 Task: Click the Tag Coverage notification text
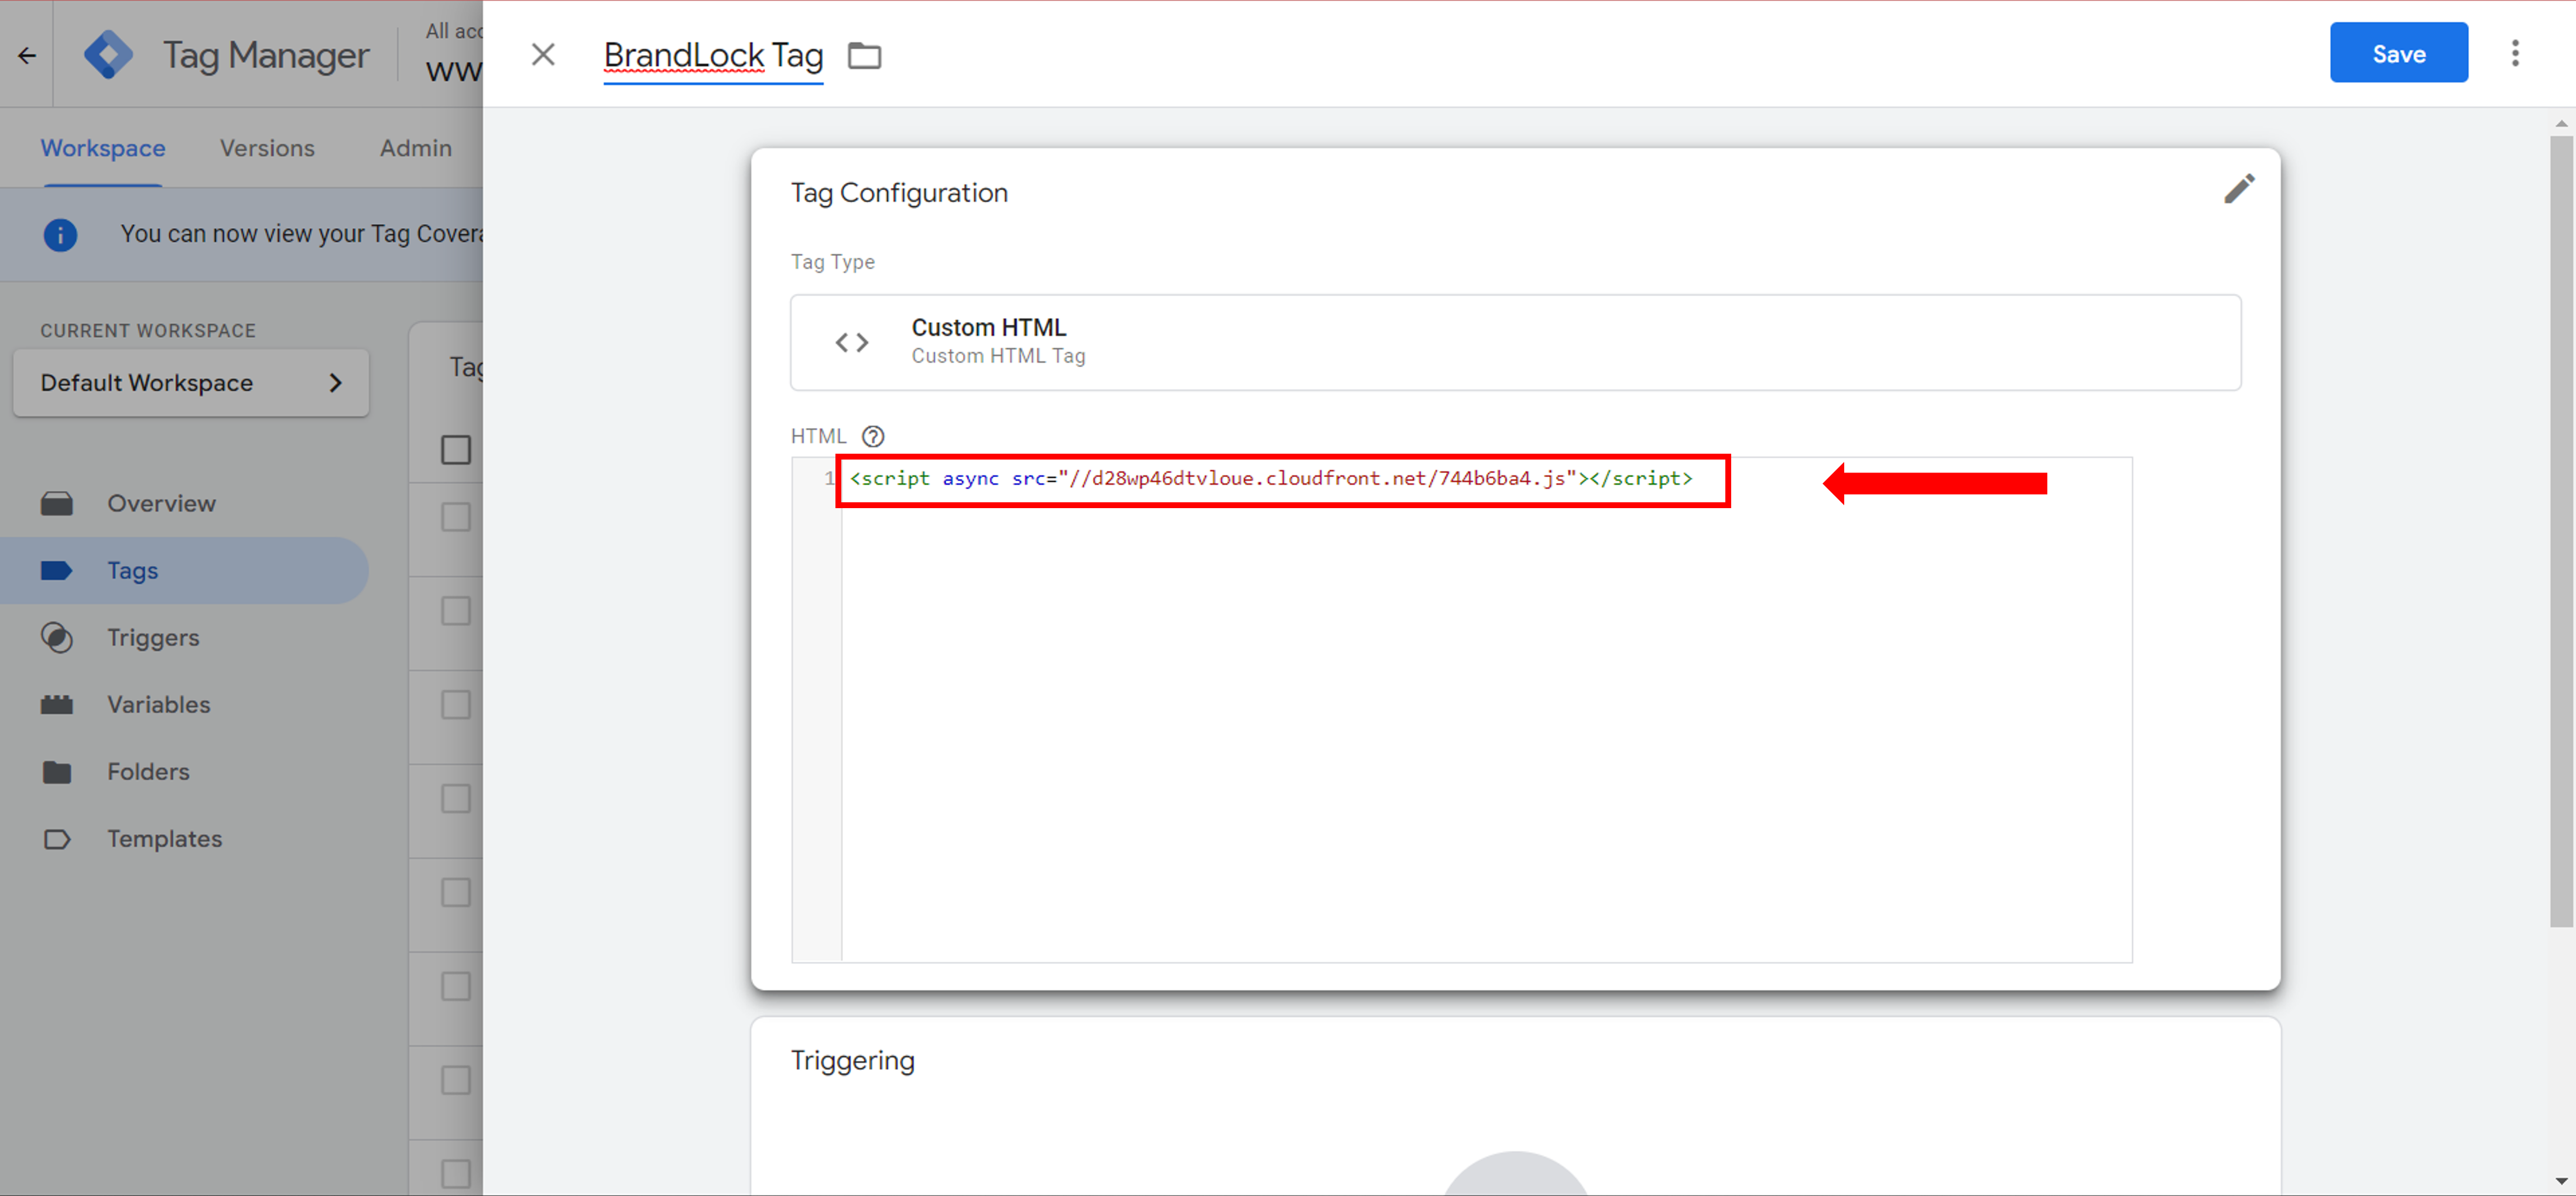tap(302, 234)
